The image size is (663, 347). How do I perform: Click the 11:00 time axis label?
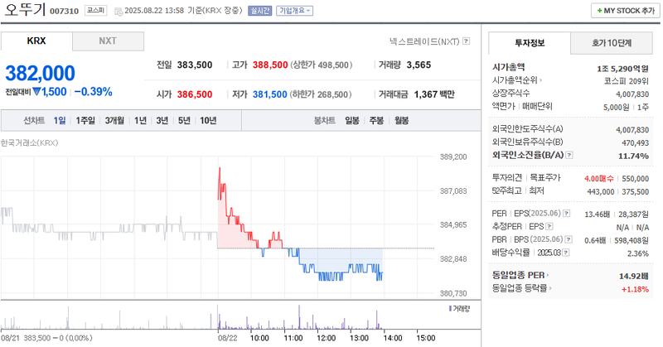(293, 338)
